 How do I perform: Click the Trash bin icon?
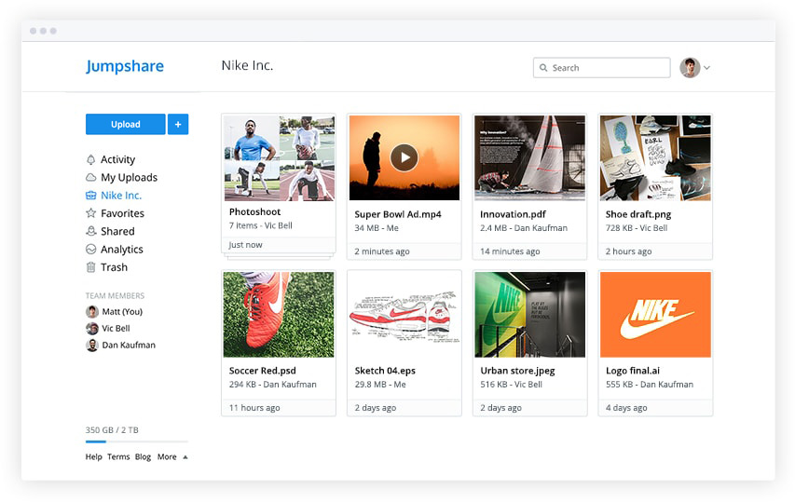(90, 267)
